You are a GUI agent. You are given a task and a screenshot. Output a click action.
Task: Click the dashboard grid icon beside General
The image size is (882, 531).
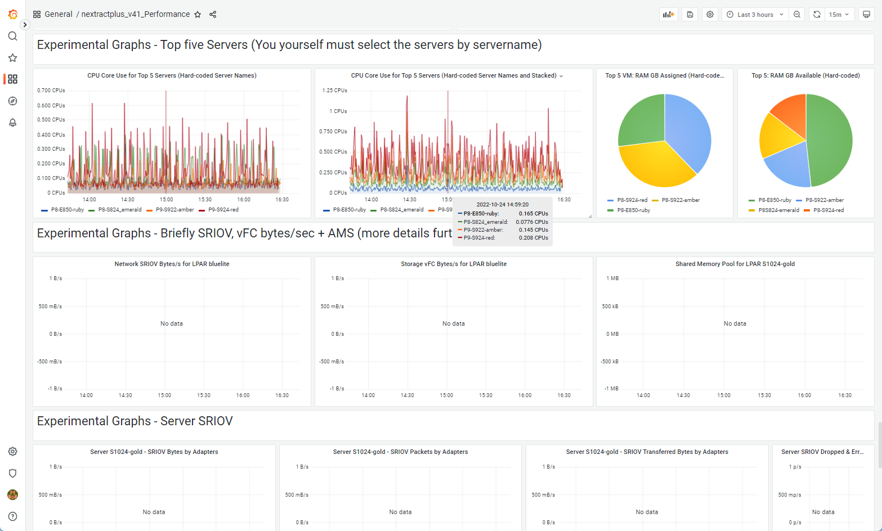coord(37,15)
